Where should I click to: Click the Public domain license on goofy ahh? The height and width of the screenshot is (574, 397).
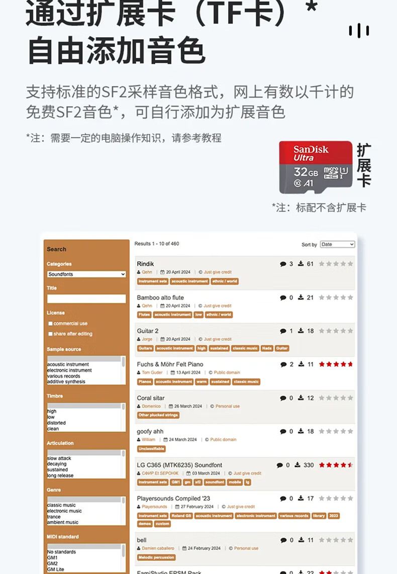223,440
